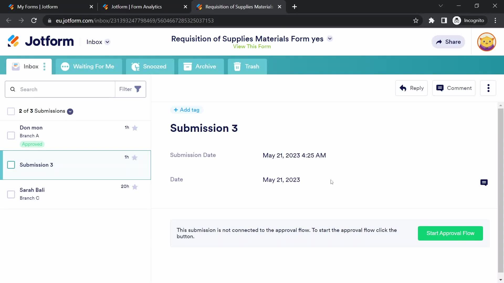Click the speech bubble comment icon on right
The width and height of the screenshot is (504, 283).
pyautogui.click(x=485, y=182)
